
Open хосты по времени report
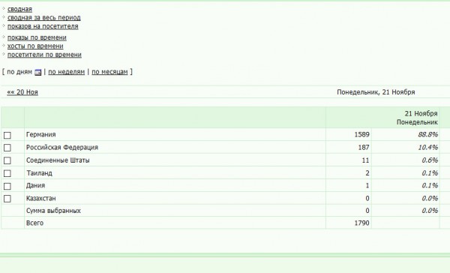(x=35, y=46)
